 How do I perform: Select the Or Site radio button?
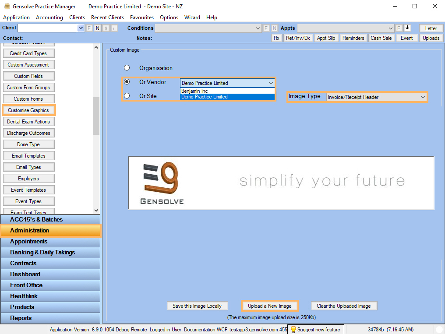tap(127, 96)
